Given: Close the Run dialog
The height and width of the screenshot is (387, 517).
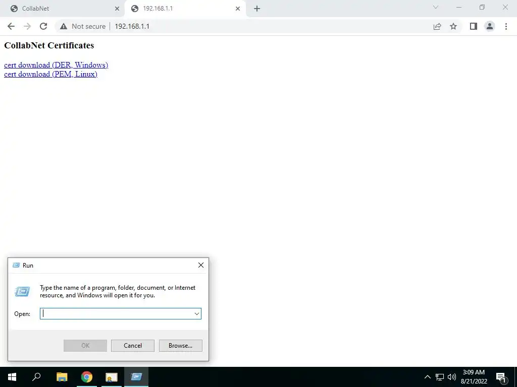Looking at the screenshot, I should 201,265.
